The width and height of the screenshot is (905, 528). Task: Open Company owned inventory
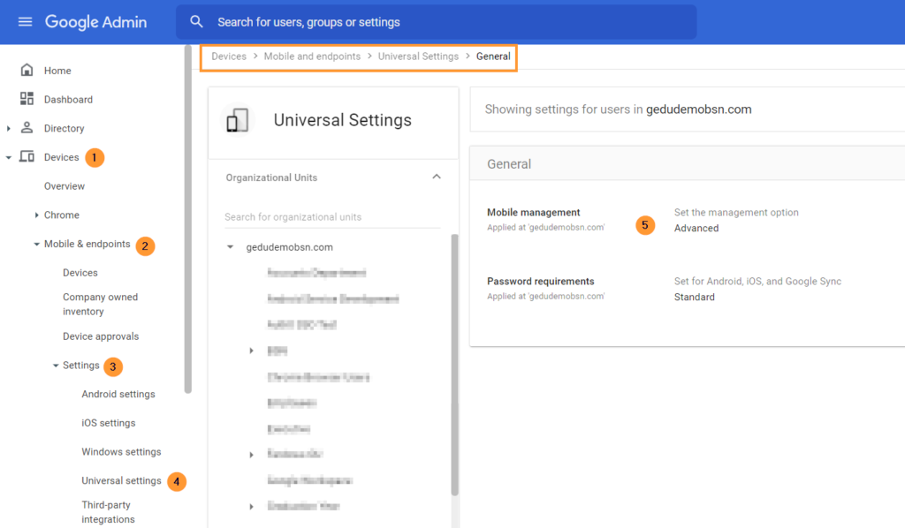tap(101, 304)
